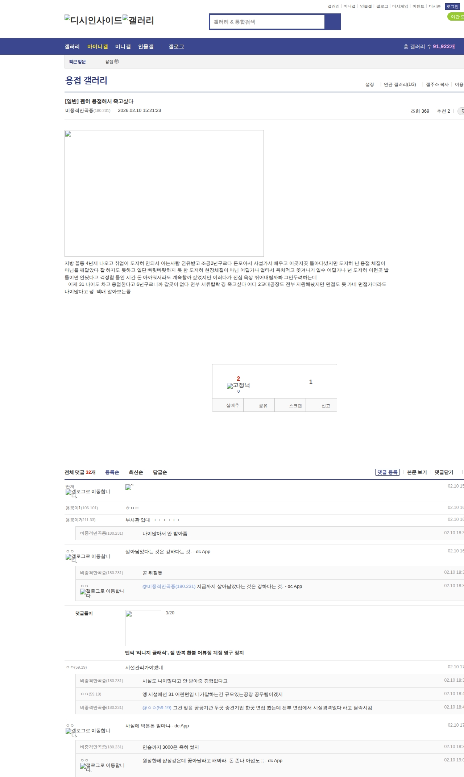
Task: Open 갤로그 in top utility links
Action: click(382, 7)
